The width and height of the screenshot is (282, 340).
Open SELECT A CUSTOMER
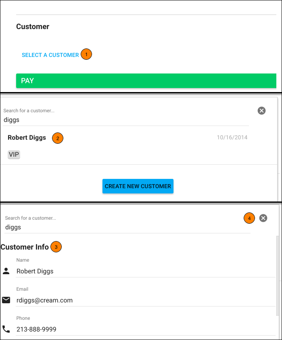pos(50,55)
